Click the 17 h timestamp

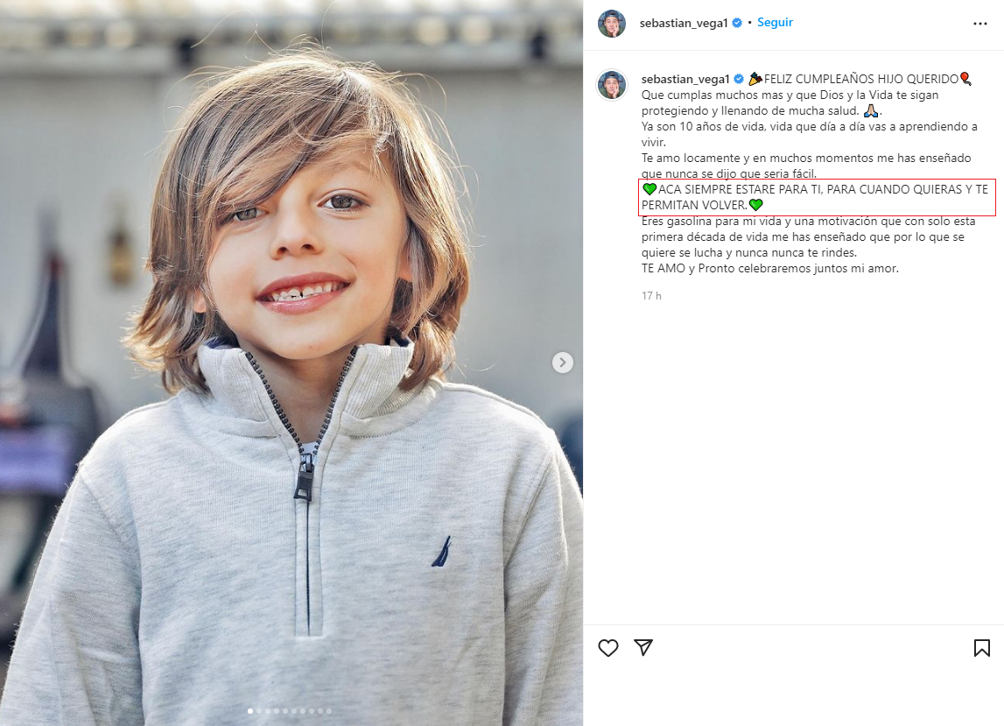tap(651, 296)
